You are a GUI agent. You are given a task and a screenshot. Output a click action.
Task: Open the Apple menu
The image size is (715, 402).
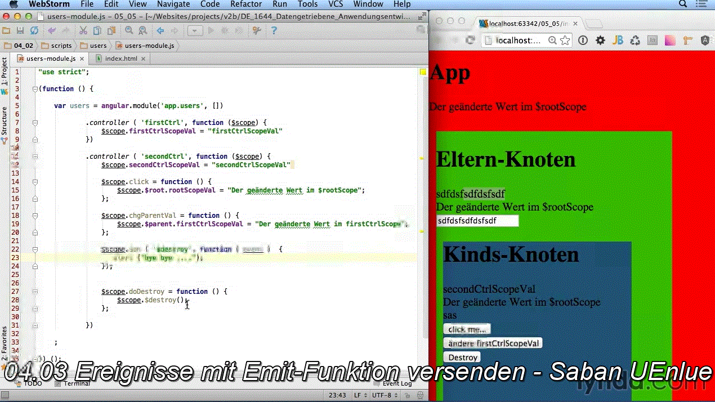coord(14,5)
